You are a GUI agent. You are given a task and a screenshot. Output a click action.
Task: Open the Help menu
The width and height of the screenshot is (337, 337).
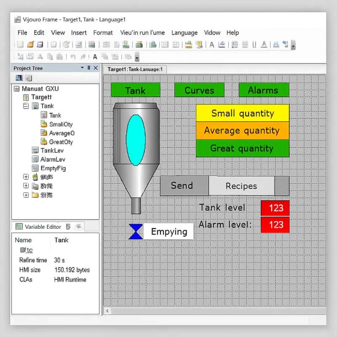233,33
